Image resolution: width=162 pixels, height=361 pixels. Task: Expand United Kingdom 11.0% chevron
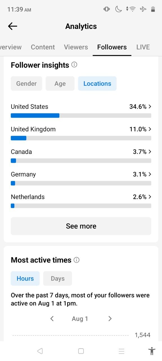[x=150, y=129]
